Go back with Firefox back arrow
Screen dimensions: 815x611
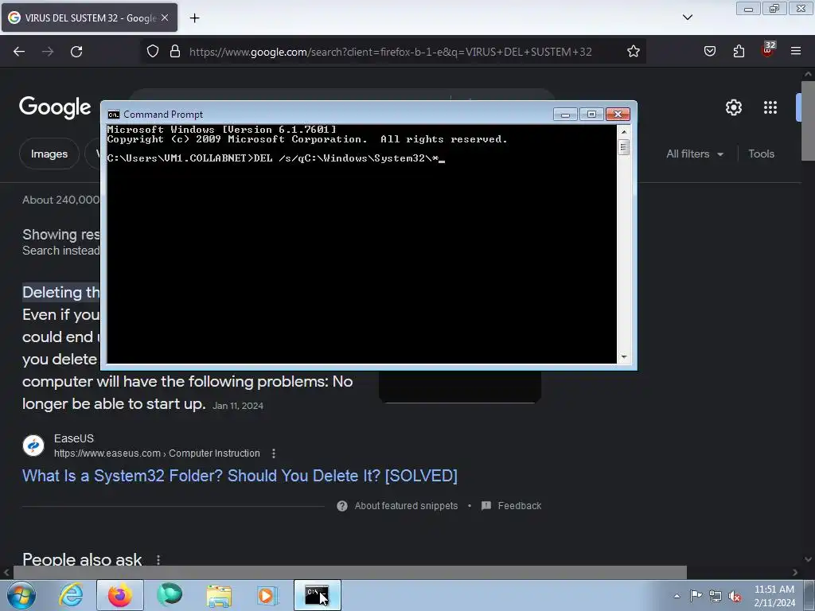[x=19, y=52]
